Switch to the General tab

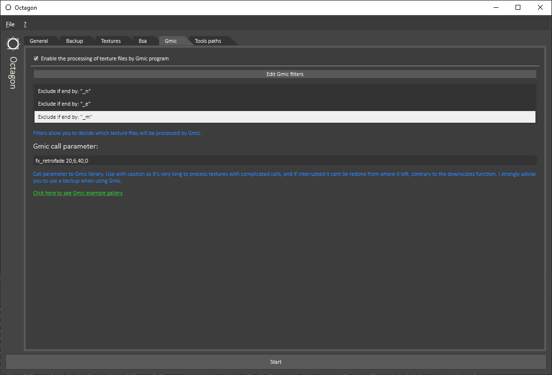coord(39,41)
